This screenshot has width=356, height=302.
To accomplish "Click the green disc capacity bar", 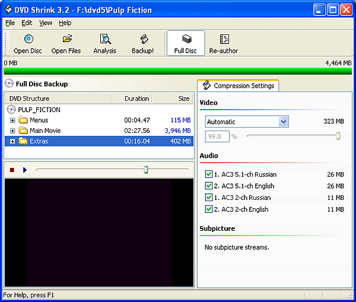I will [178, 71].
